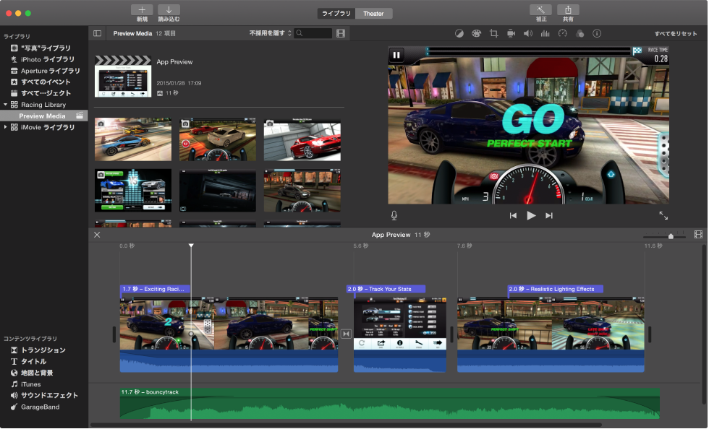Click the 新規 (new) plus button

(142, 10)
